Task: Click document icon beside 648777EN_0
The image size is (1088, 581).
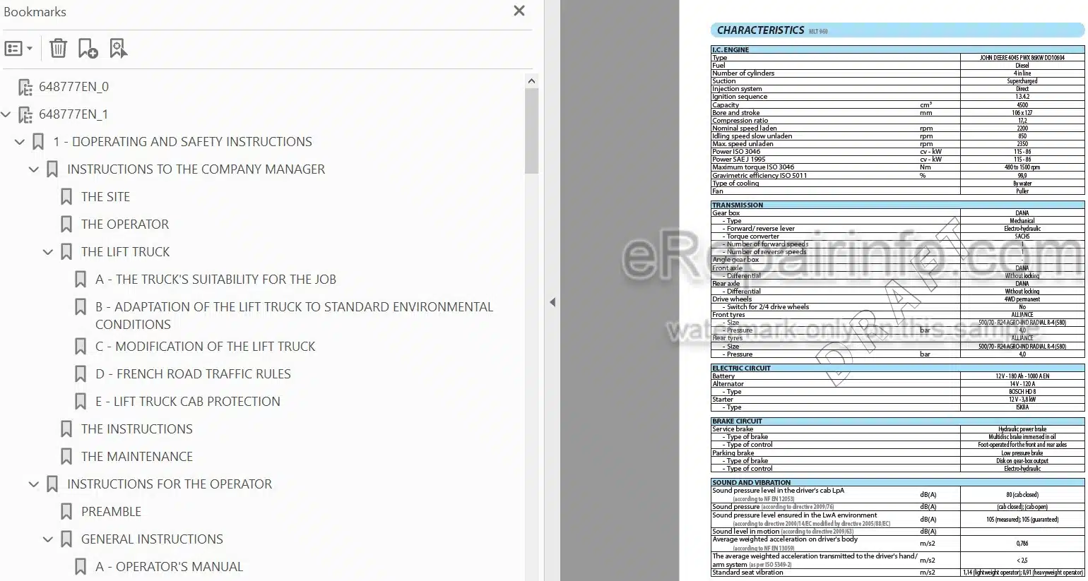Action: click(25, 87)
